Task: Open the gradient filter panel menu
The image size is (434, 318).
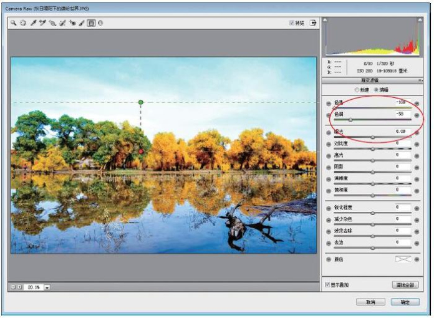Action: point(419,81)
